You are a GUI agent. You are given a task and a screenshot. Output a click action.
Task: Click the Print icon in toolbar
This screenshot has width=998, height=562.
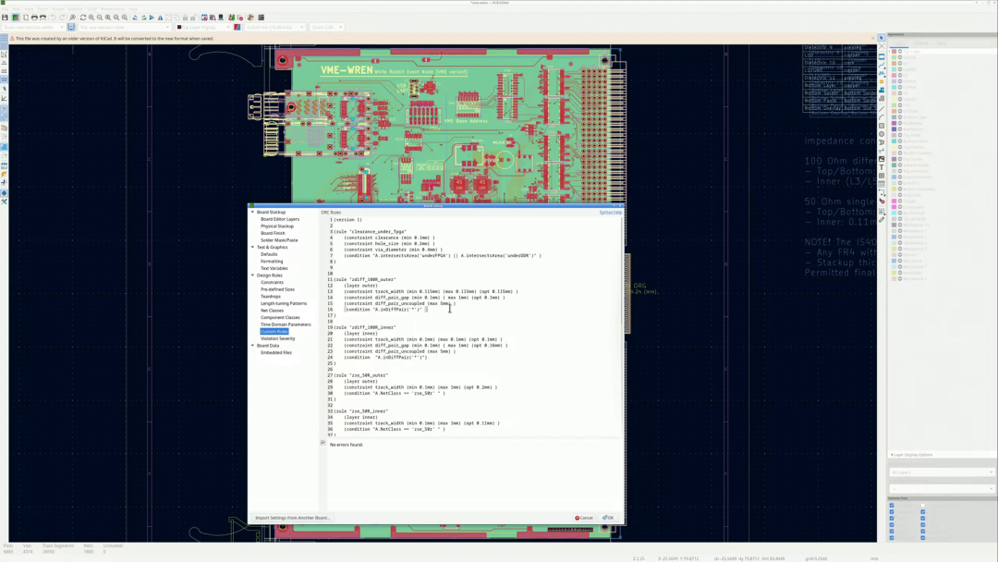[34, 18]
